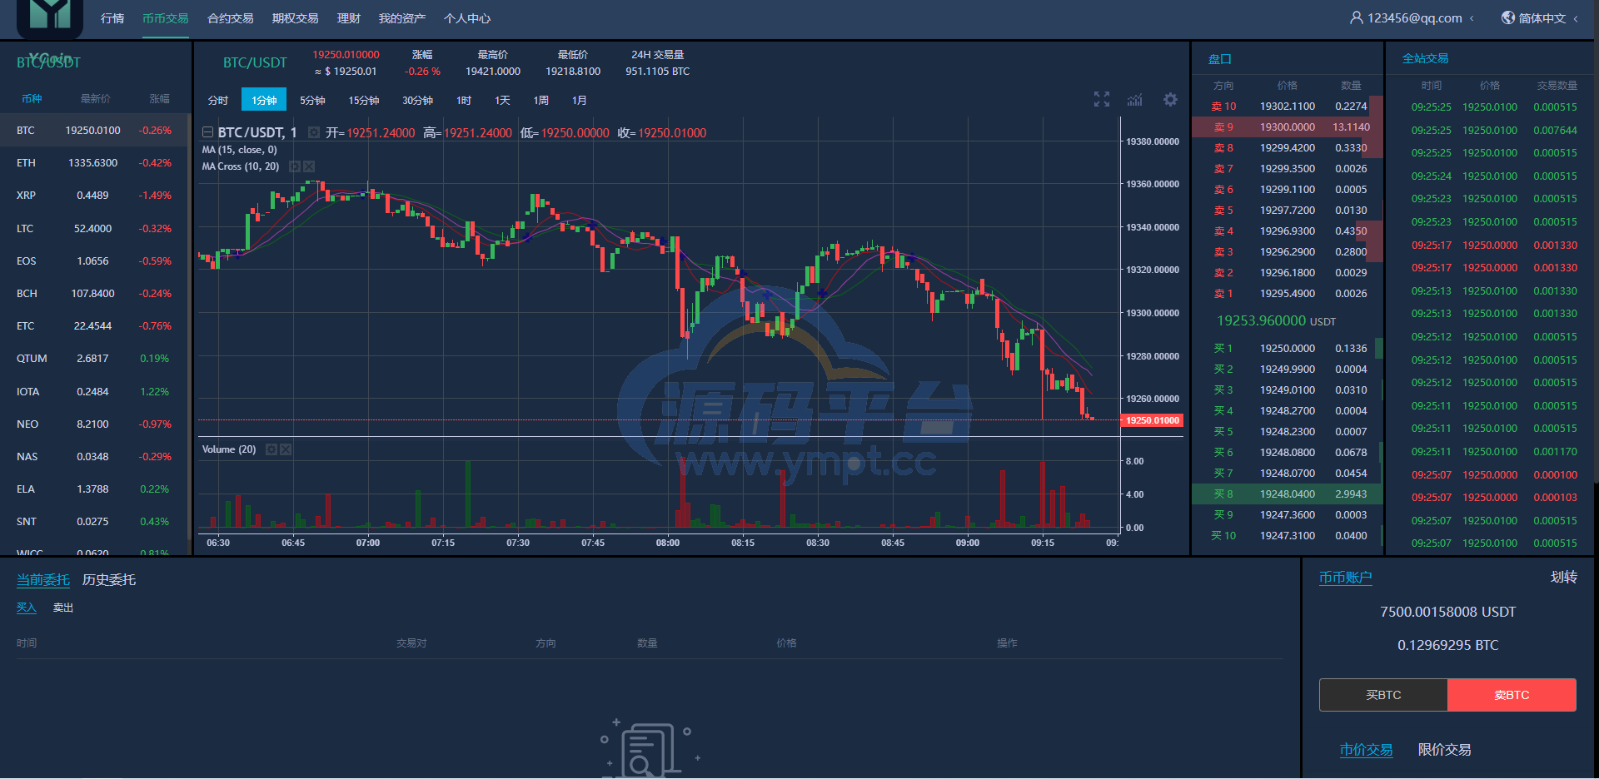Select IOTA in the coin list
The width and height of the screenshot is (1599, 779).
95,392
